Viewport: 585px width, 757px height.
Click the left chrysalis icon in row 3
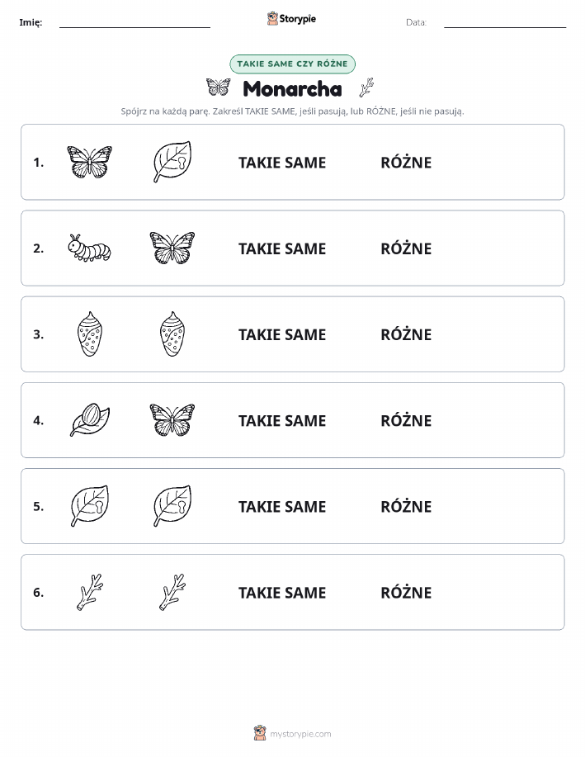tap(89, 334)
